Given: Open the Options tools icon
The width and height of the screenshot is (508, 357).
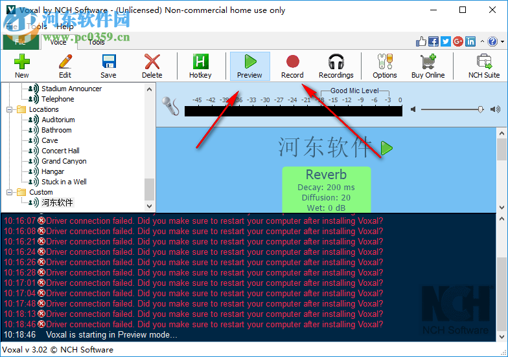Looking at the screenshot, I should click(x=385, y=61).
